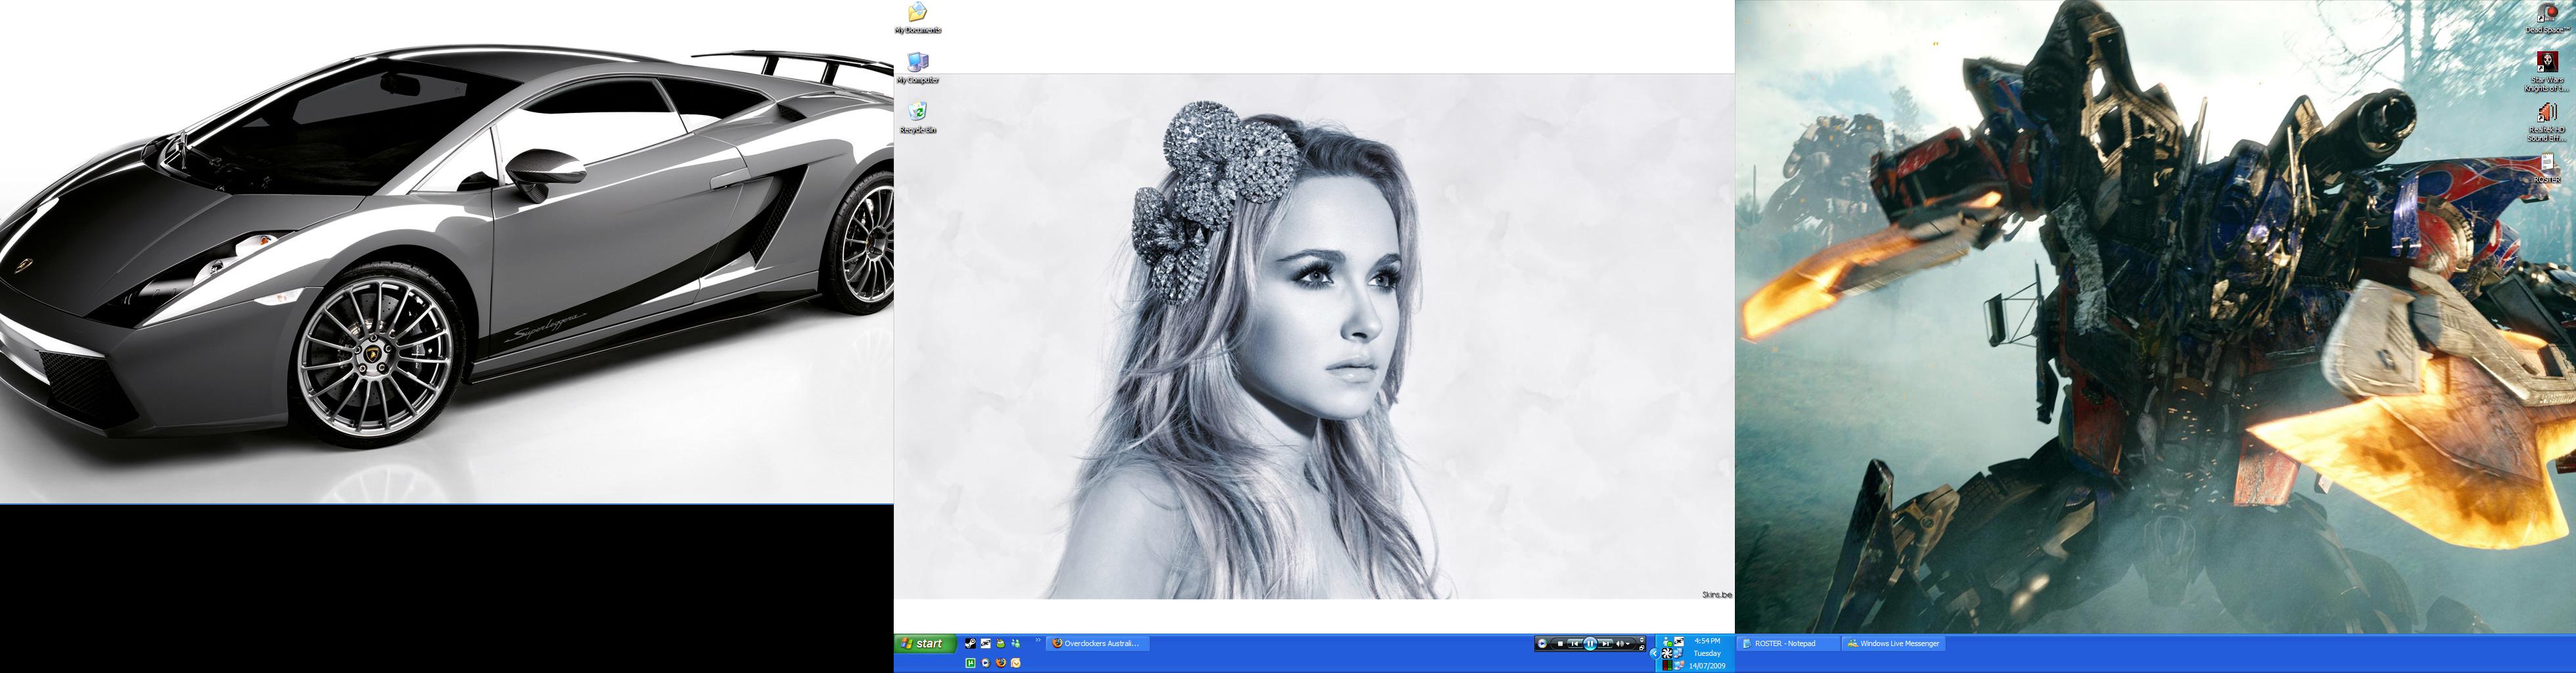Open the ROSTER text file icon
The image size is (2576, 673).
2547,167
